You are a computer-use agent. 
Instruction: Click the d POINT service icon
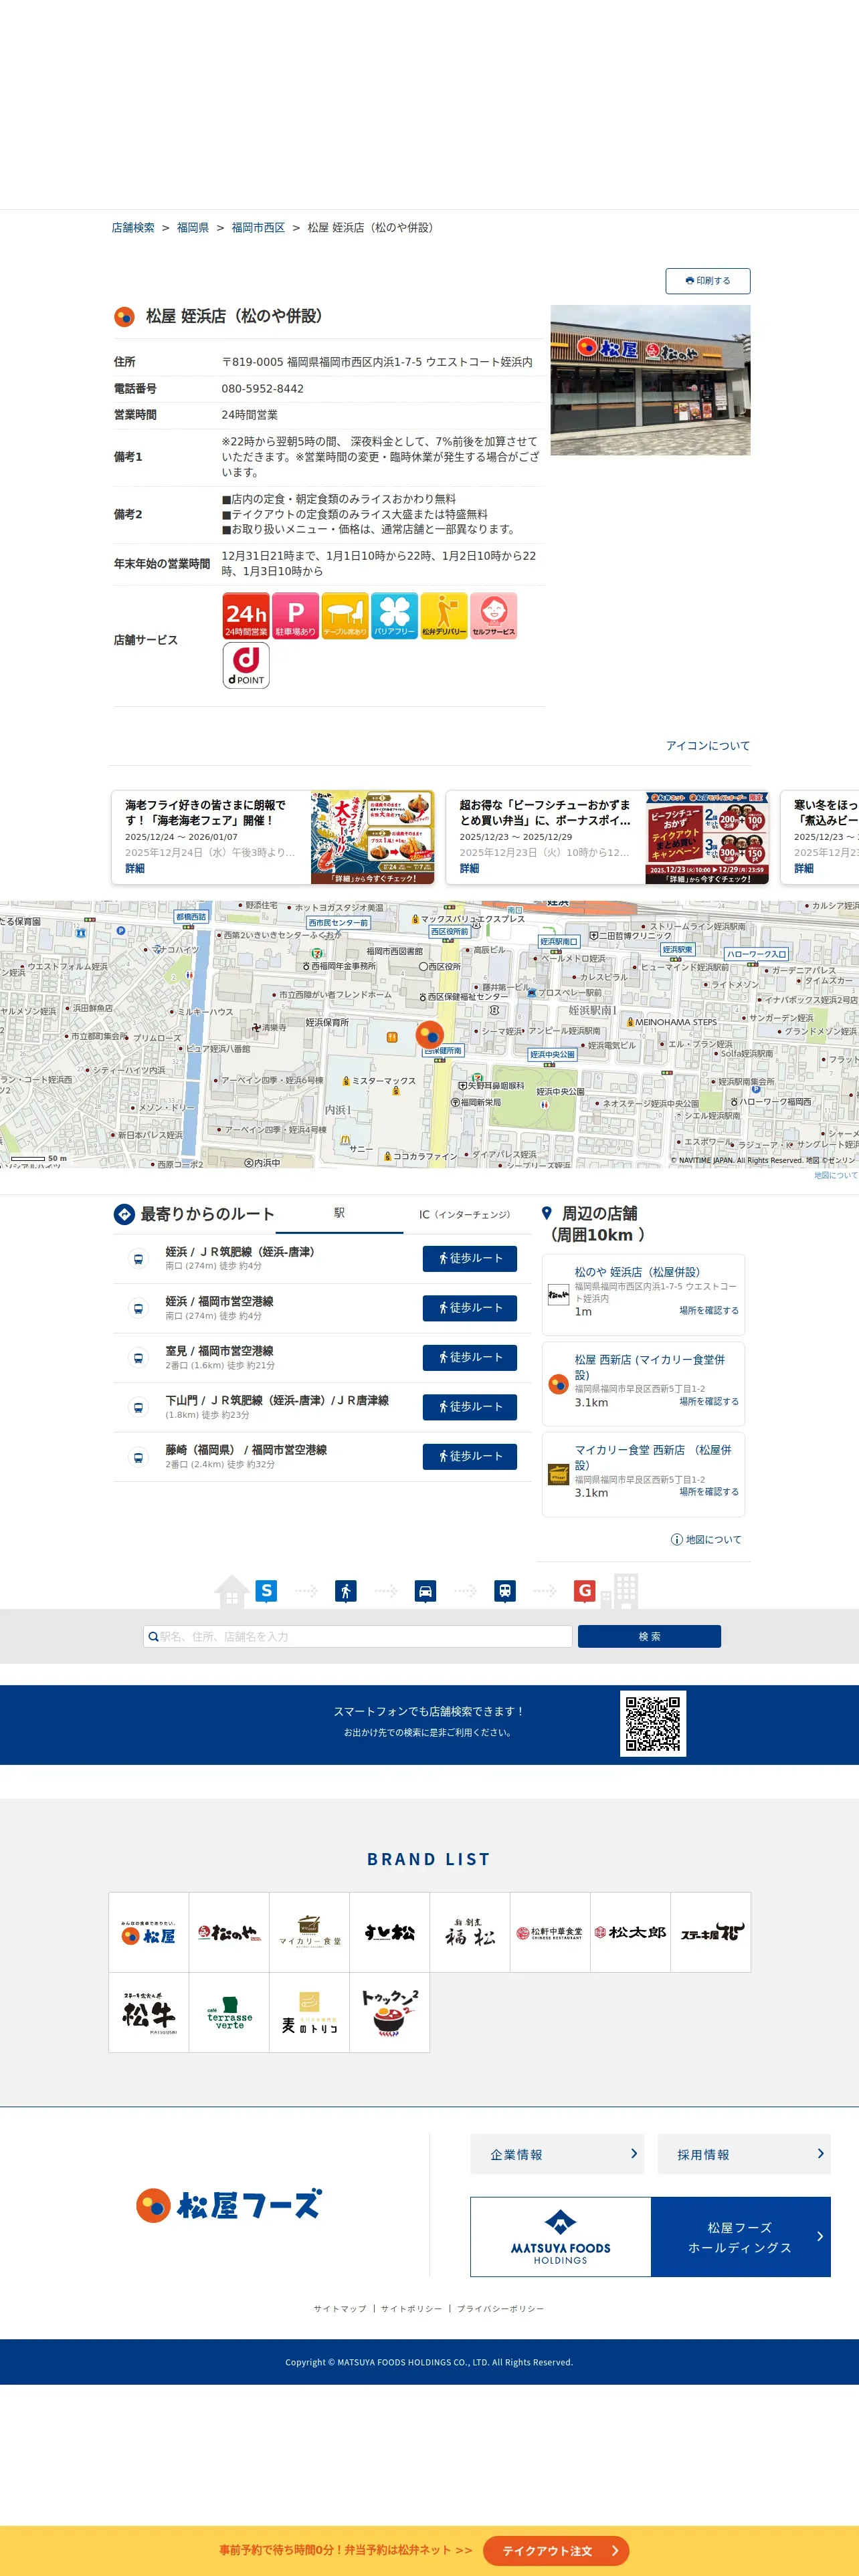pos(246,665)
